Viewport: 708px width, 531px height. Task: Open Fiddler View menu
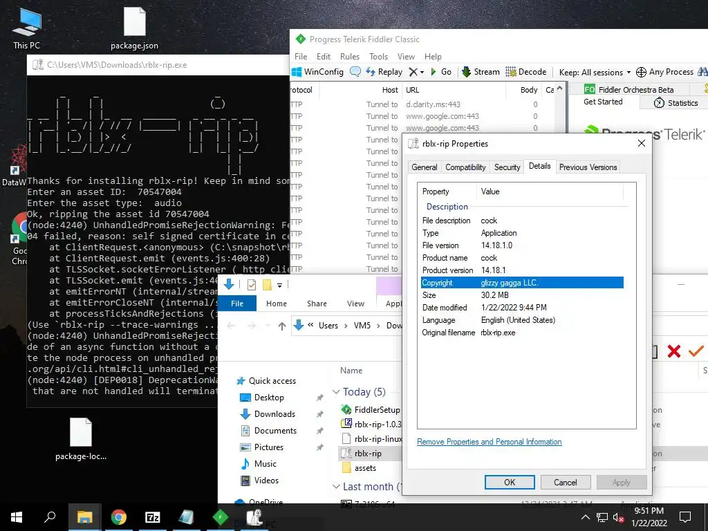(406, 57)
